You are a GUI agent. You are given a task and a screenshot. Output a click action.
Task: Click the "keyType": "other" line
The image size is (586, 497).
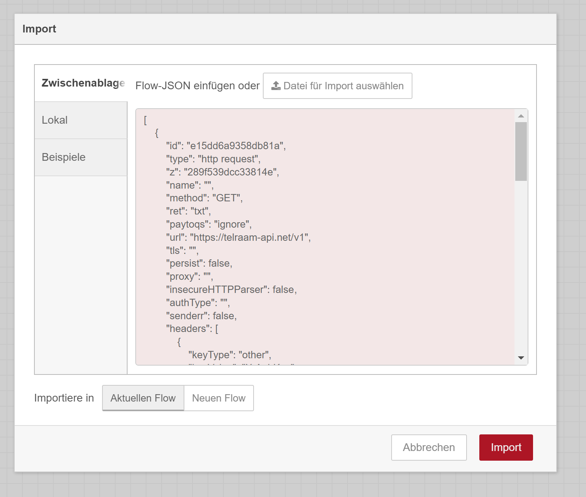coord(230,355)
